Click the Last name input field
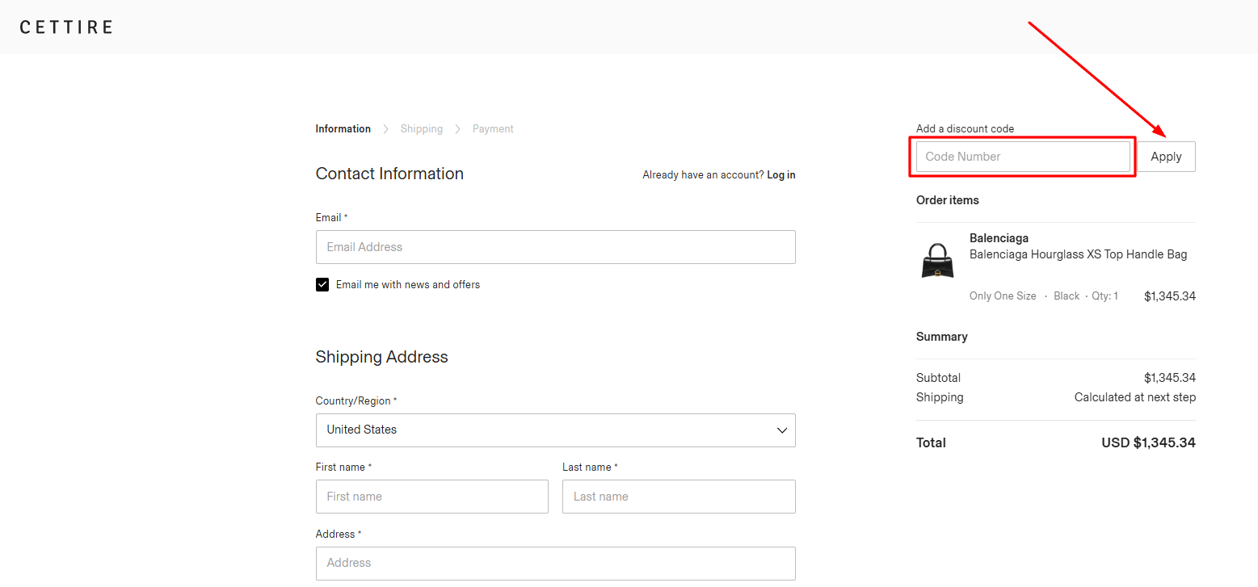The height and width of the screenshot is (587, 1258). pyautogui.click(x=678, y=497)
